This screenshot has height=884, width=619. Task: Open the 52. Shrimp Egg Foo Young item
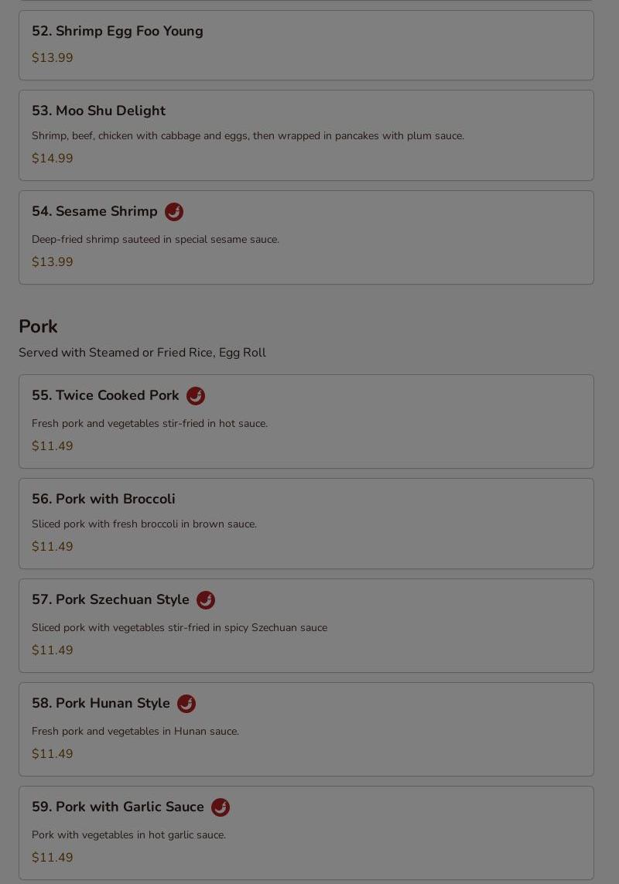(118, 32)
